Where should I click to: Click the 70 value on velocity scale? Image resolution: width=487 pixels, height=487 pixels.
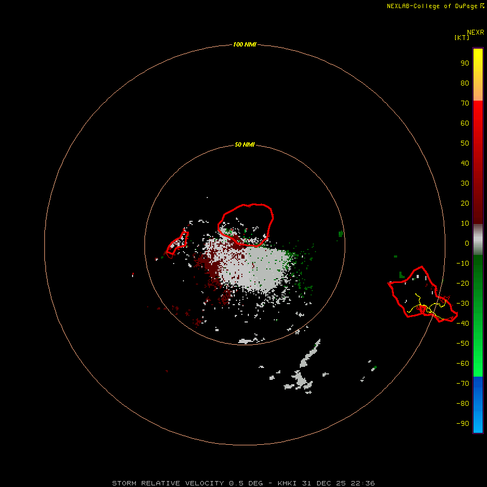465,103
